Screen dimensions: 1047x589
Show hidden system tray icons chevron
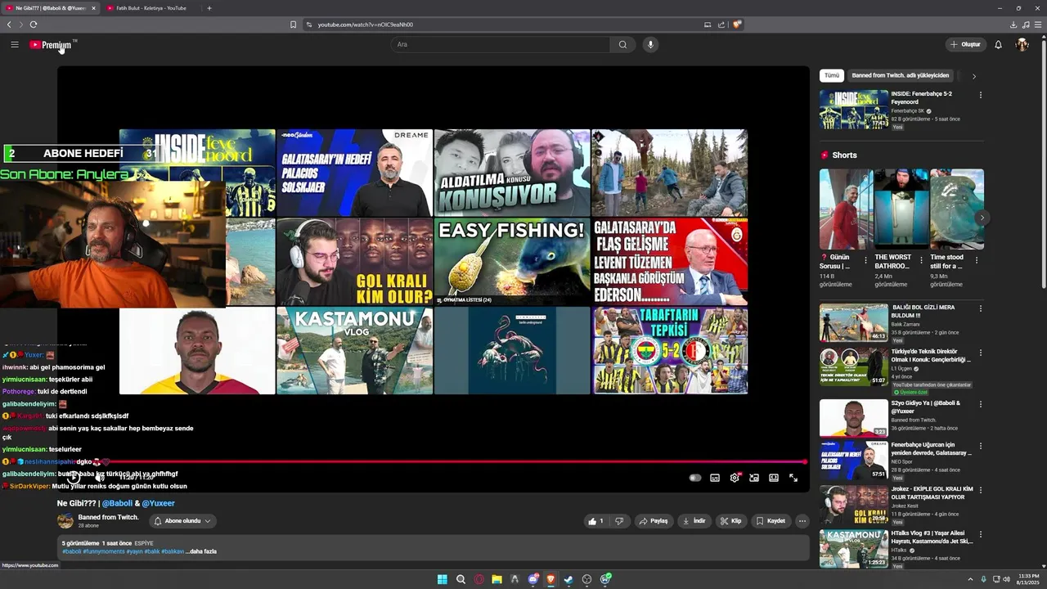[x=970, y=579]
